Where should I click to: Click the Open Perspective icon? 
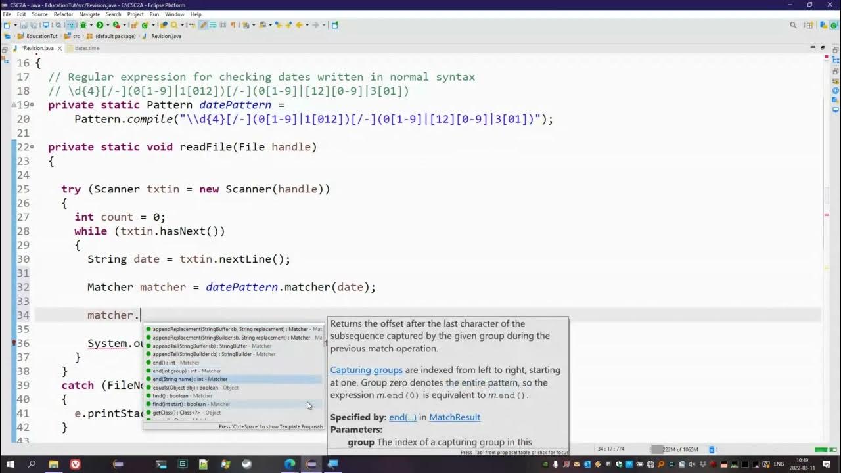click(x=811, y=25)
